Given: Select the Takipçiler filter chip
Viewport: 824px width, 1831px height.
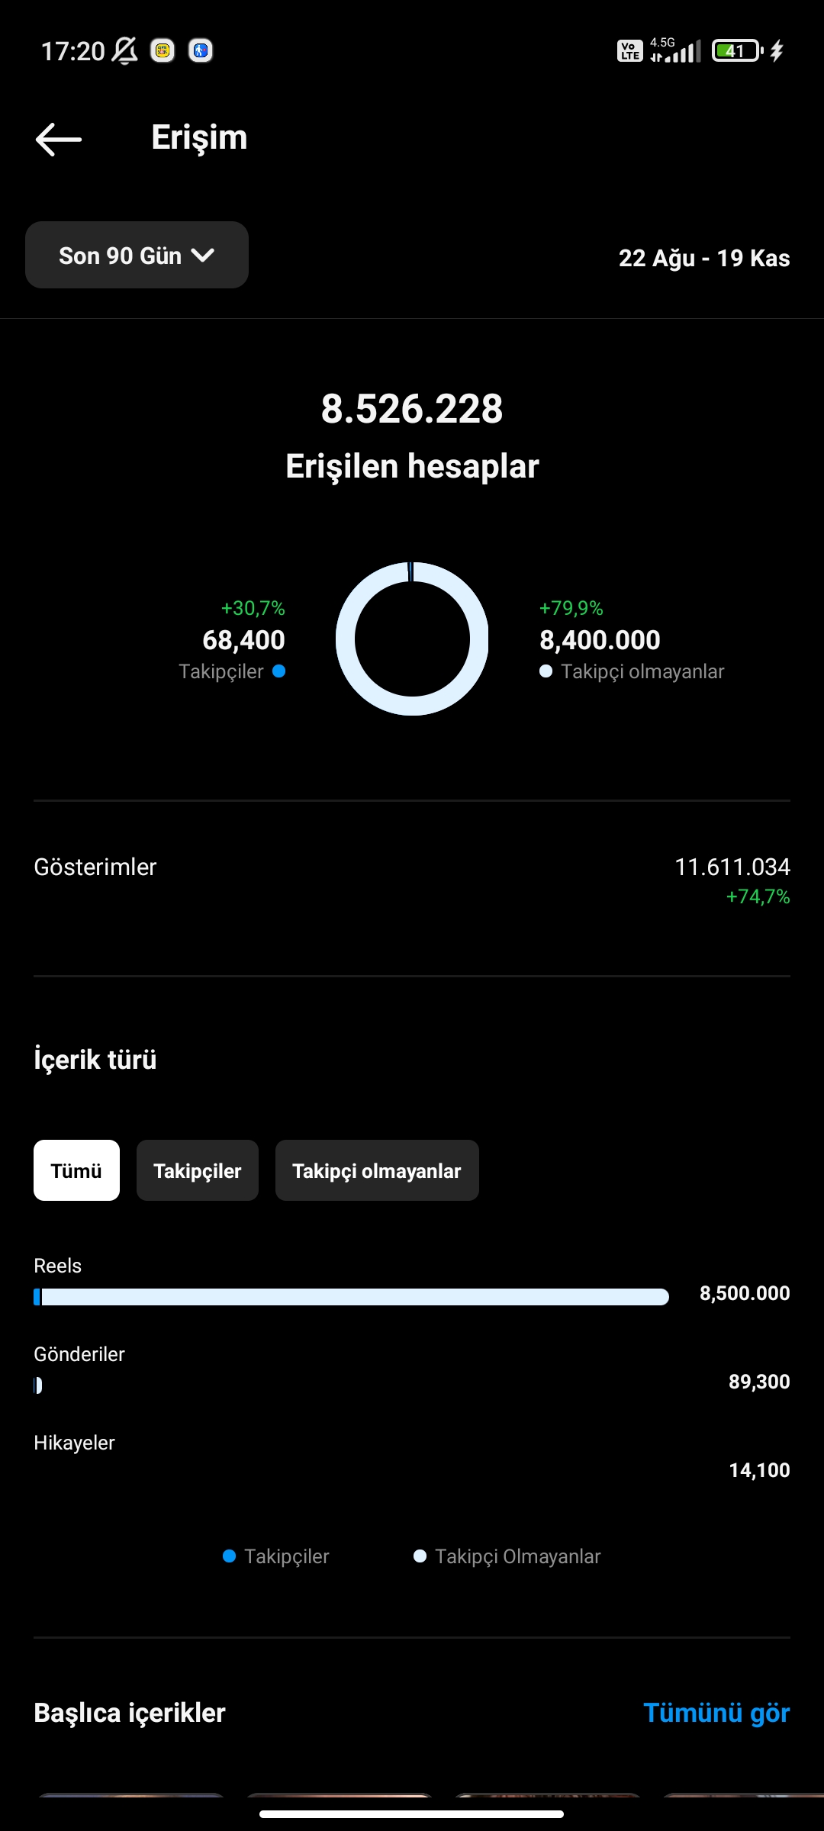Looking at the screenshot, I should (198, 1170).
